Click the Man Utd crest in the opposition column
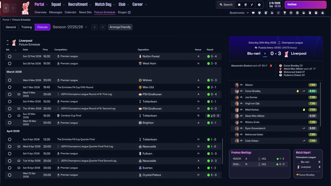The width and height of the screenshot is (331, 186). [140, 87]
